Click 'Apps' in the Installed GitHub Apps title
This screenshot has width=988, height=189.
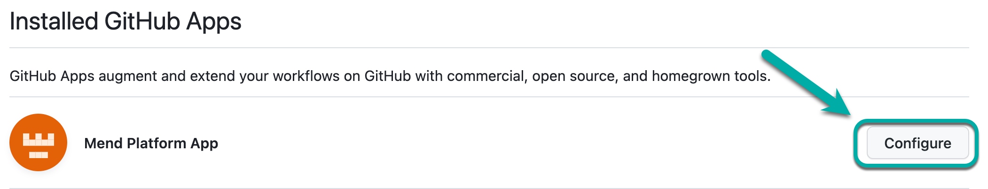(x=213, y=22)
